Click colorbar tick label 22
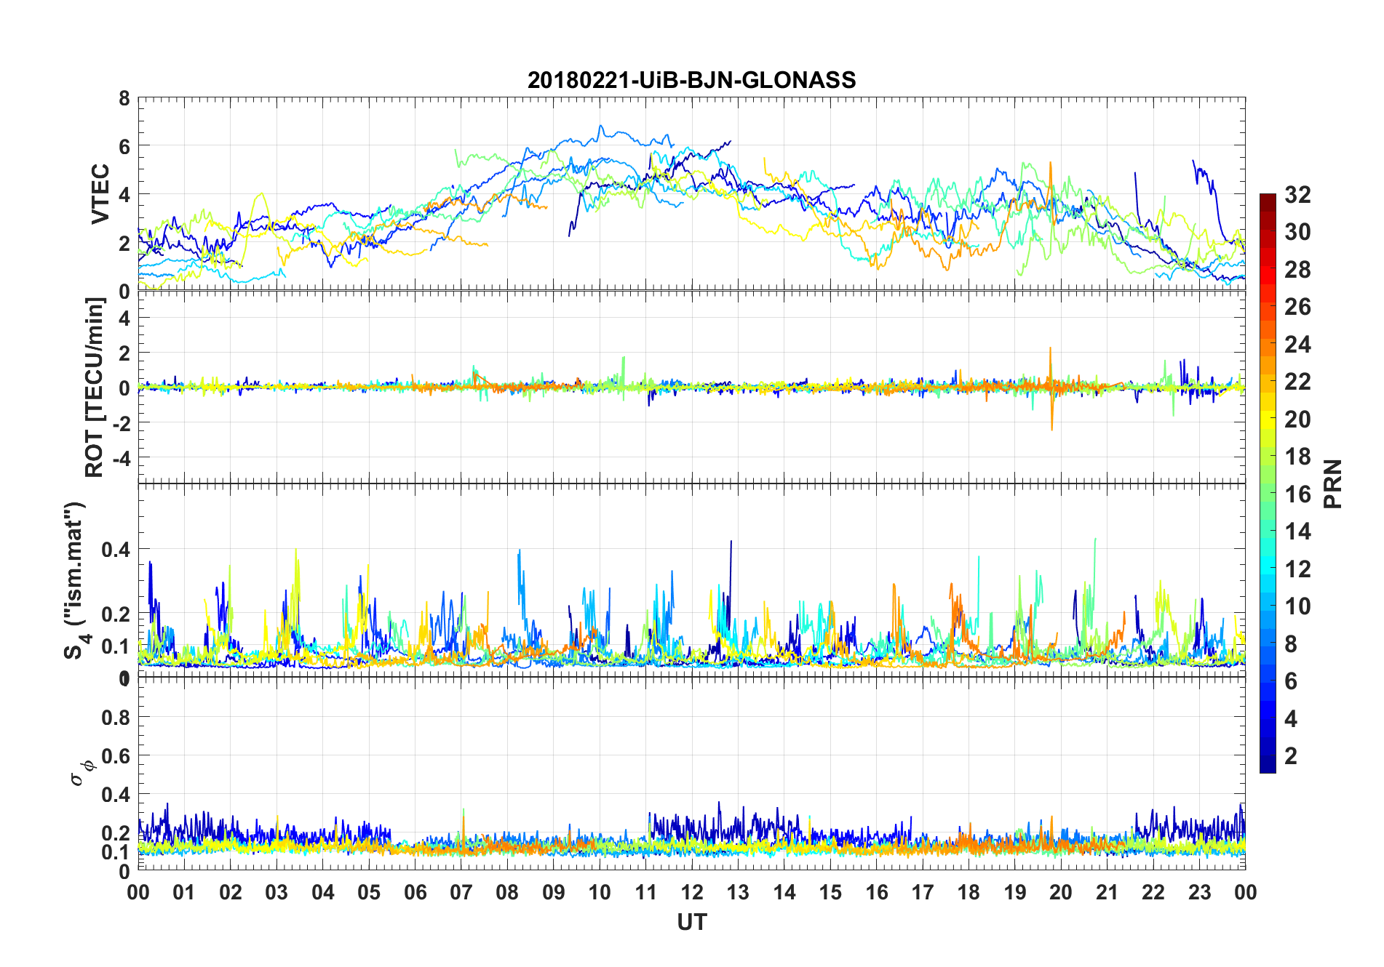The image size is (1384, 967). pyautogui.click(x=1297, y=381)
